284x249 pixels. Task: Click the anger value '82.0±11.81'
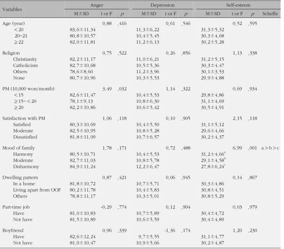tap(83, 42)
